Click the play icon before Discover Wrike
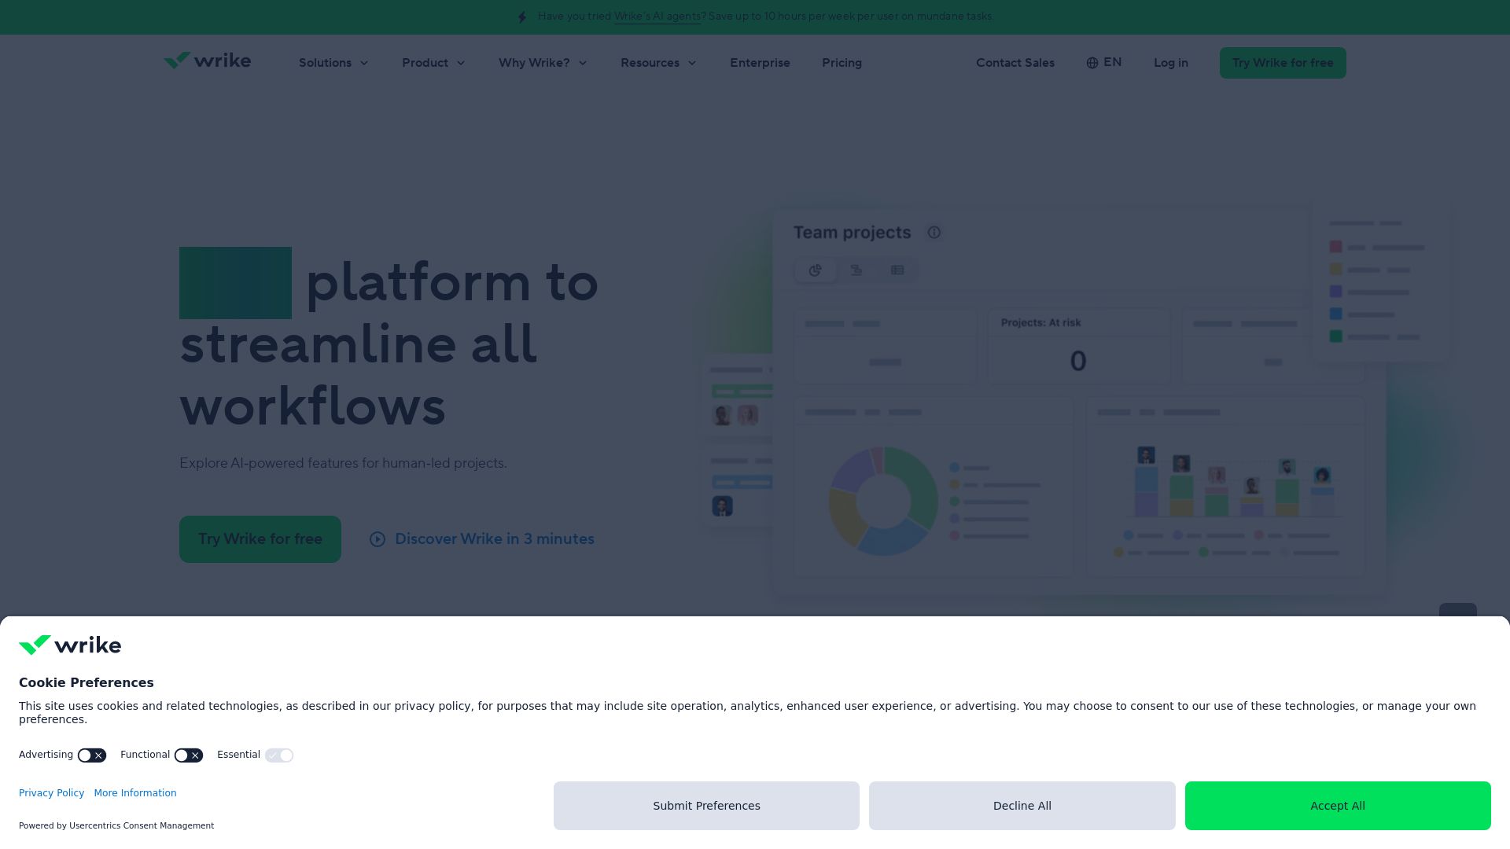The image size is (1510, 849). (x=377, y=539)
